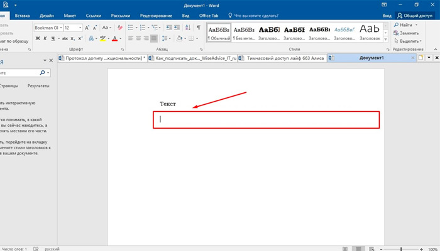Align text to the left

131,38
